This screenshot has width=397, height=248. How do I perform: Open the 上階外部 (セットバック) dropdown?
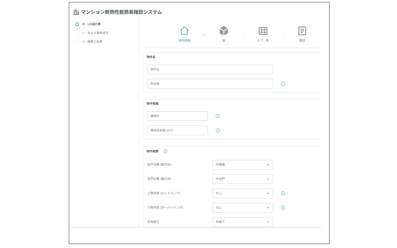243,193
